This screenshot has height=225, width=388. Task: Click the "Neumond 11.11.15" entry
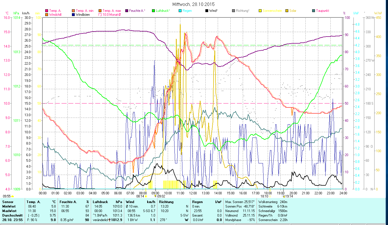pos(240,211)
